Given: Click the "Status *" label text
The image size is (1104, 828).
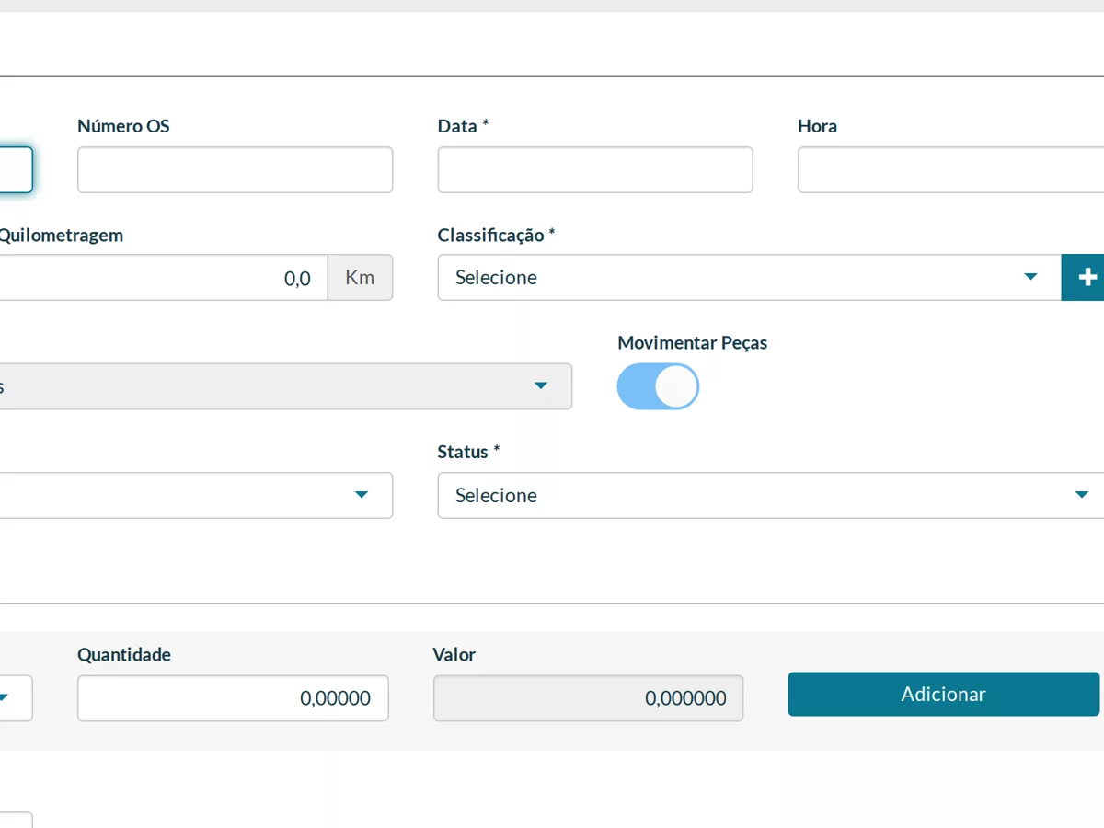Looking at the screenshot, I should (468, 452).
